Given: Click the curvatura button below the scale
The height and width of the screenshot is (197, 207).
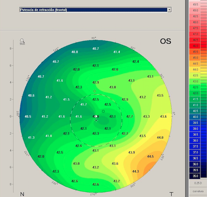Looking at the screenshot, I should point(198,191).
